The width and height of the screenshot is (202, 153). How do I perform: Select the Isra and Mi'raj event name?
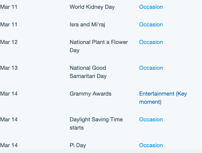(87, 25)
